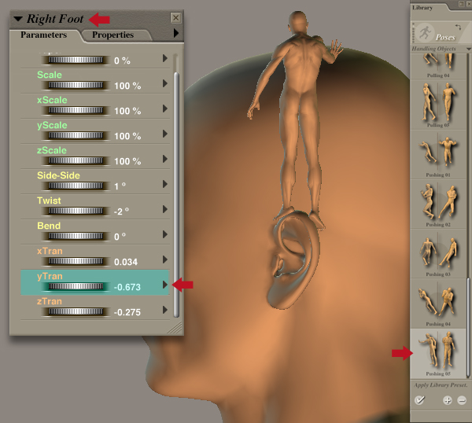Click the yTran value -0.673
Viewport: 472px width, 423px height.
click(127, 287)
